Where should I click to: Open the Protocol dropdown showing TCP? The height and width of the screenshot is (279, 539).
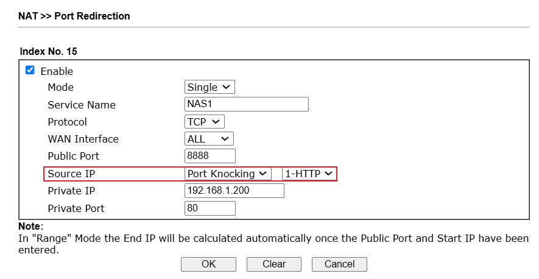205,122
